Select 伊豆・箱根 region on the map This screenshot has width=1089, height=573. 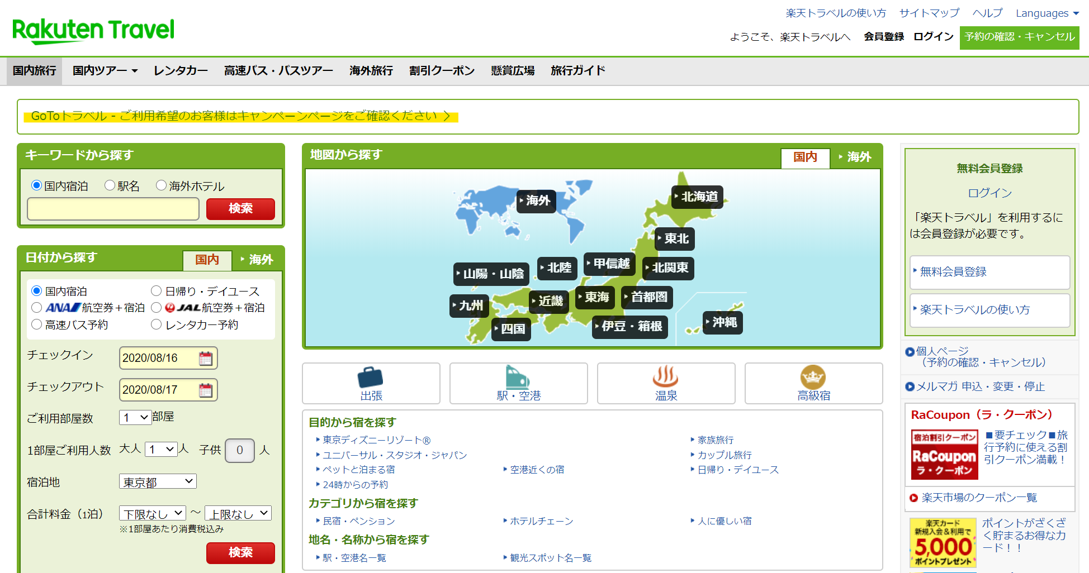631,326
